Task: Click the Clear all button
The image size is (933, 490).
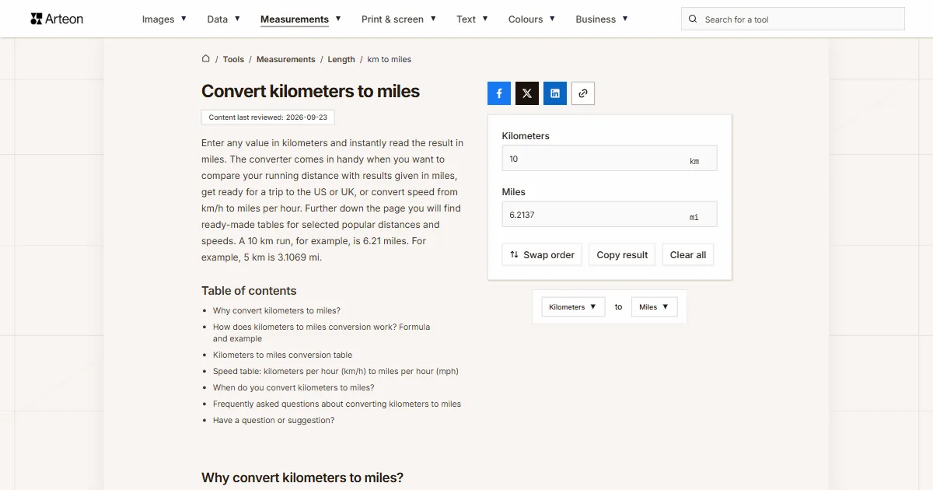Action: pyautogui.click(x=688, y=255)
